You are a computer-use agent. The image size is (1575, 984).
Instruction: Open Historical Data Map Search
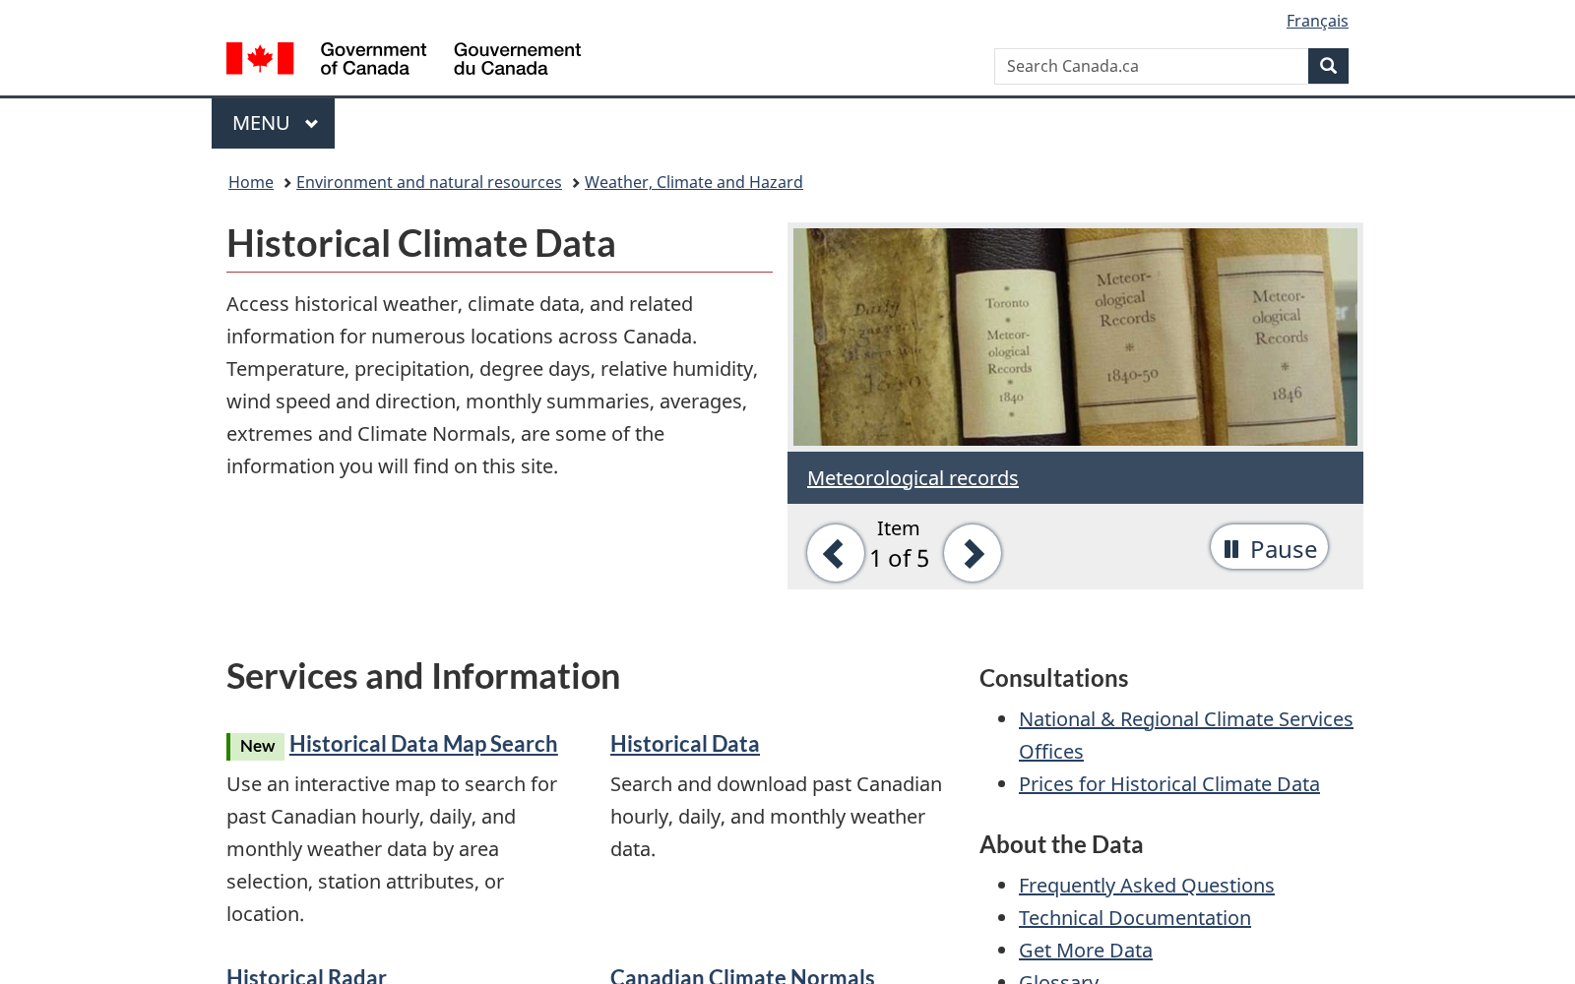pyautogui.click(x=423, y=744)
